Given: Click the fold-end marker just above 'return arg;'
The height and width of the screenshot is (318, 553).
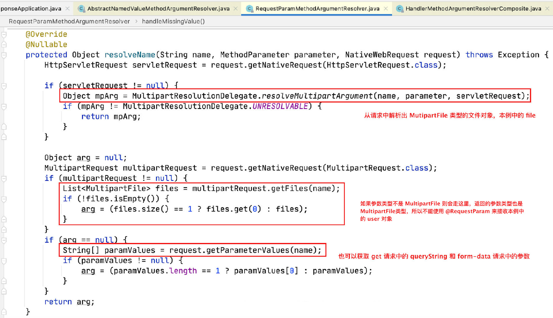Looking at the screenshot, I should pyautogui.click(x=4, y=291).
